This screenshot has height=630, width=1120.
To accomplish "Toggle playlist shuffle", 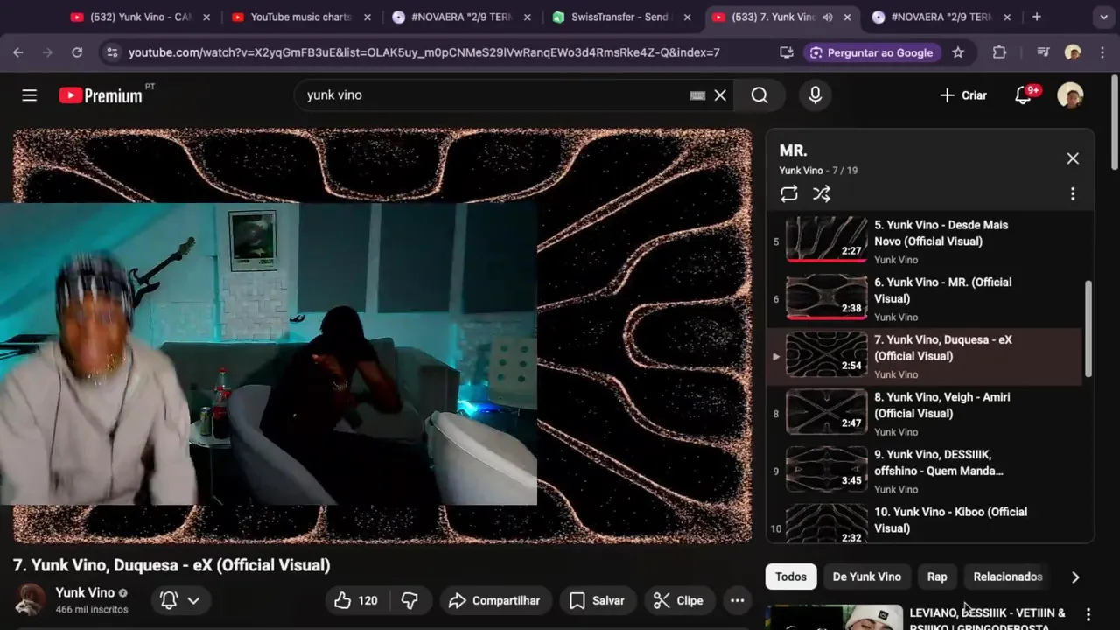I will pos(822,194).
